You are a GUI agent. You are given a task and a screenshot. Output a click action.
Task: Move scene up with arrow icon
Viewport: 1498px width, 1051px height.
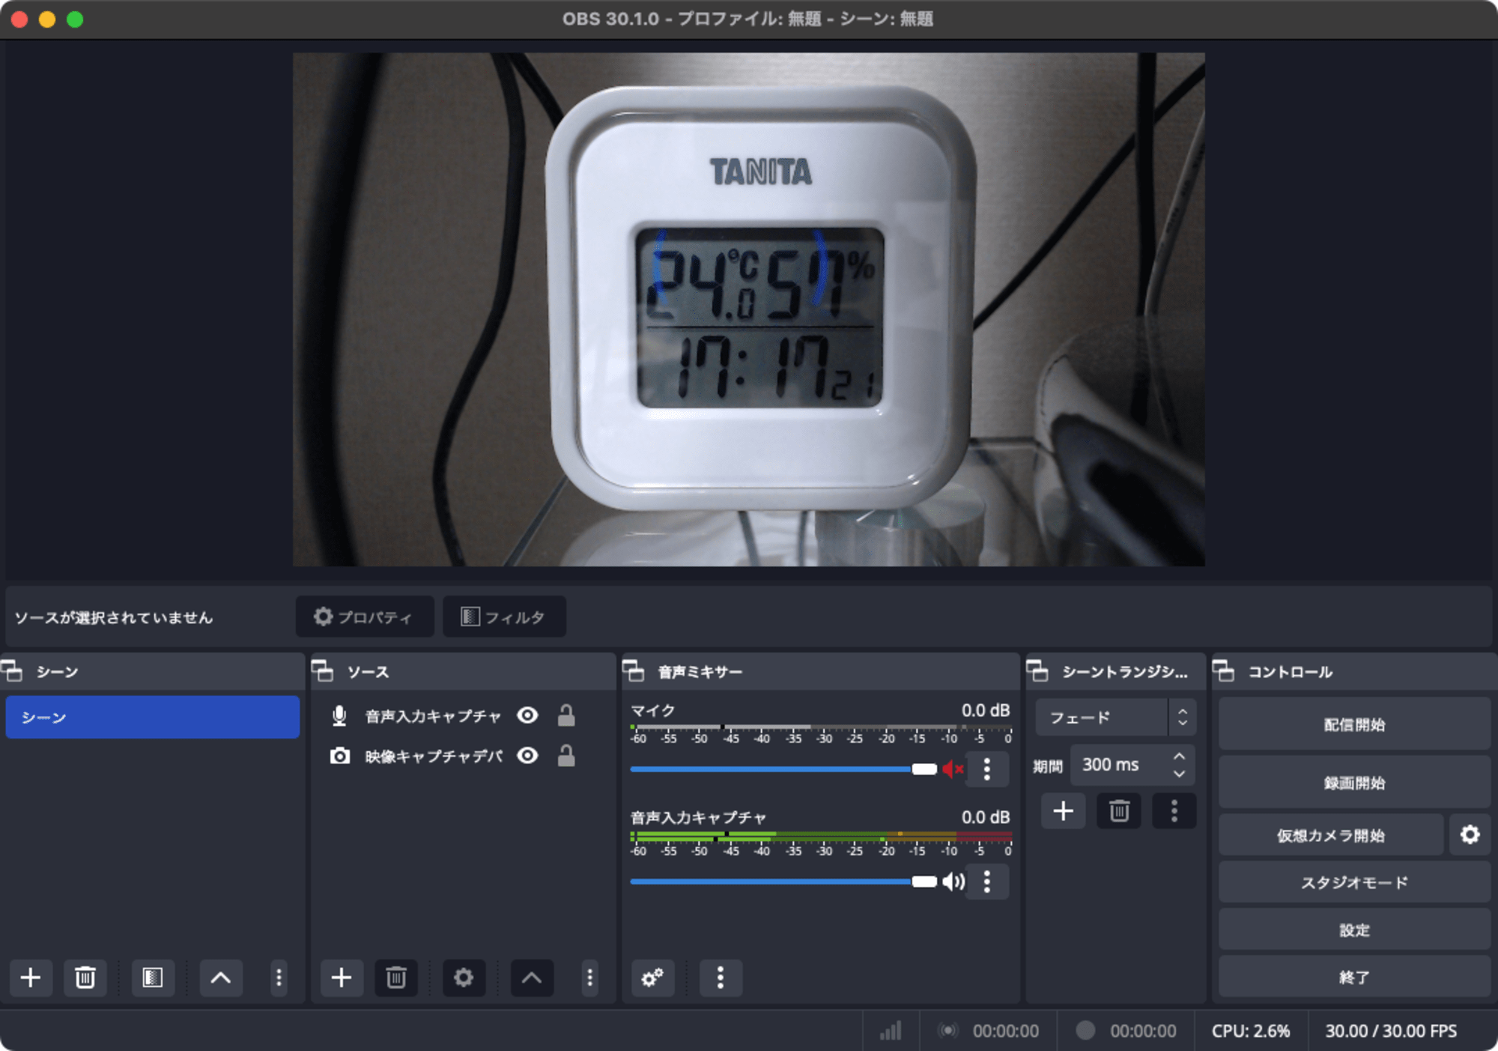(x=220, y=978)
